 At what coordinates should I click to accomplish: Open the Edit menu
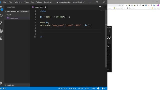[10, 2]
